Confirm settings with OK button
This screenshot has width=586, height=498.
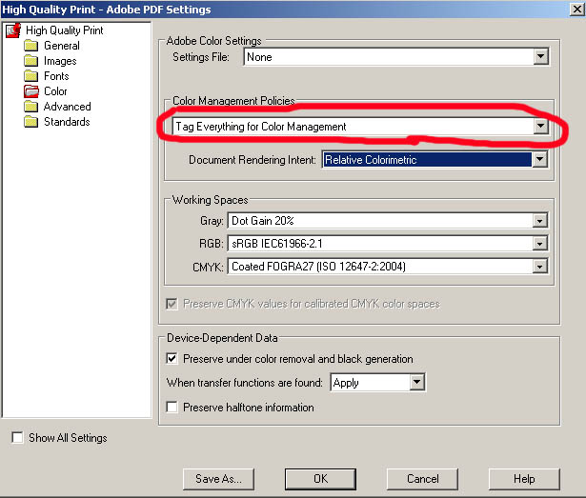click(321, 479)
